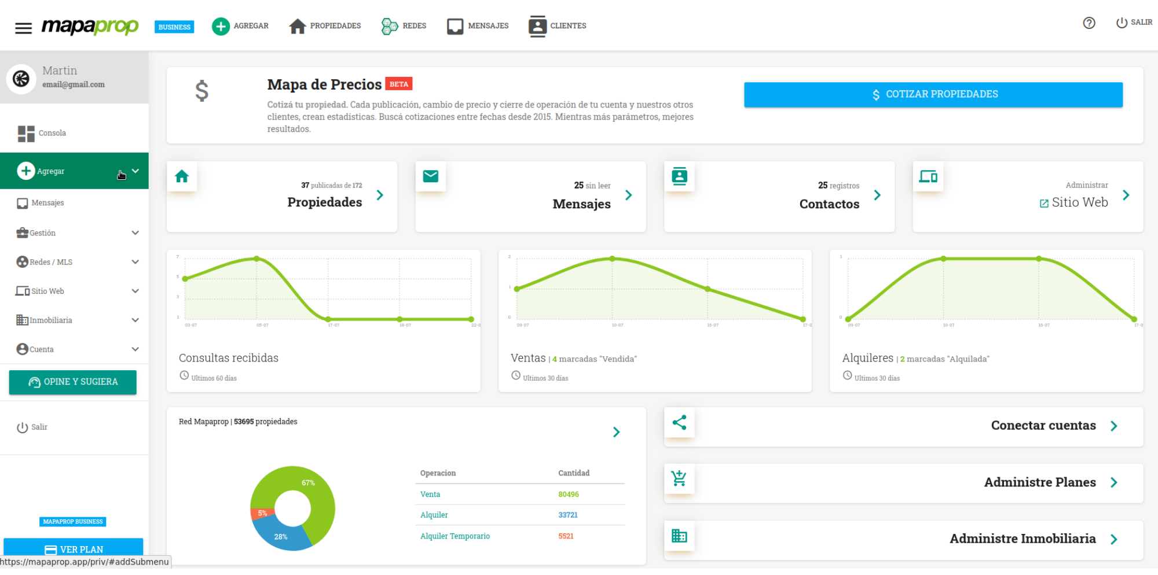The image size is (1158, 575).
Task: Open the Alquiler Temporario link
Action: pos(455,536)
